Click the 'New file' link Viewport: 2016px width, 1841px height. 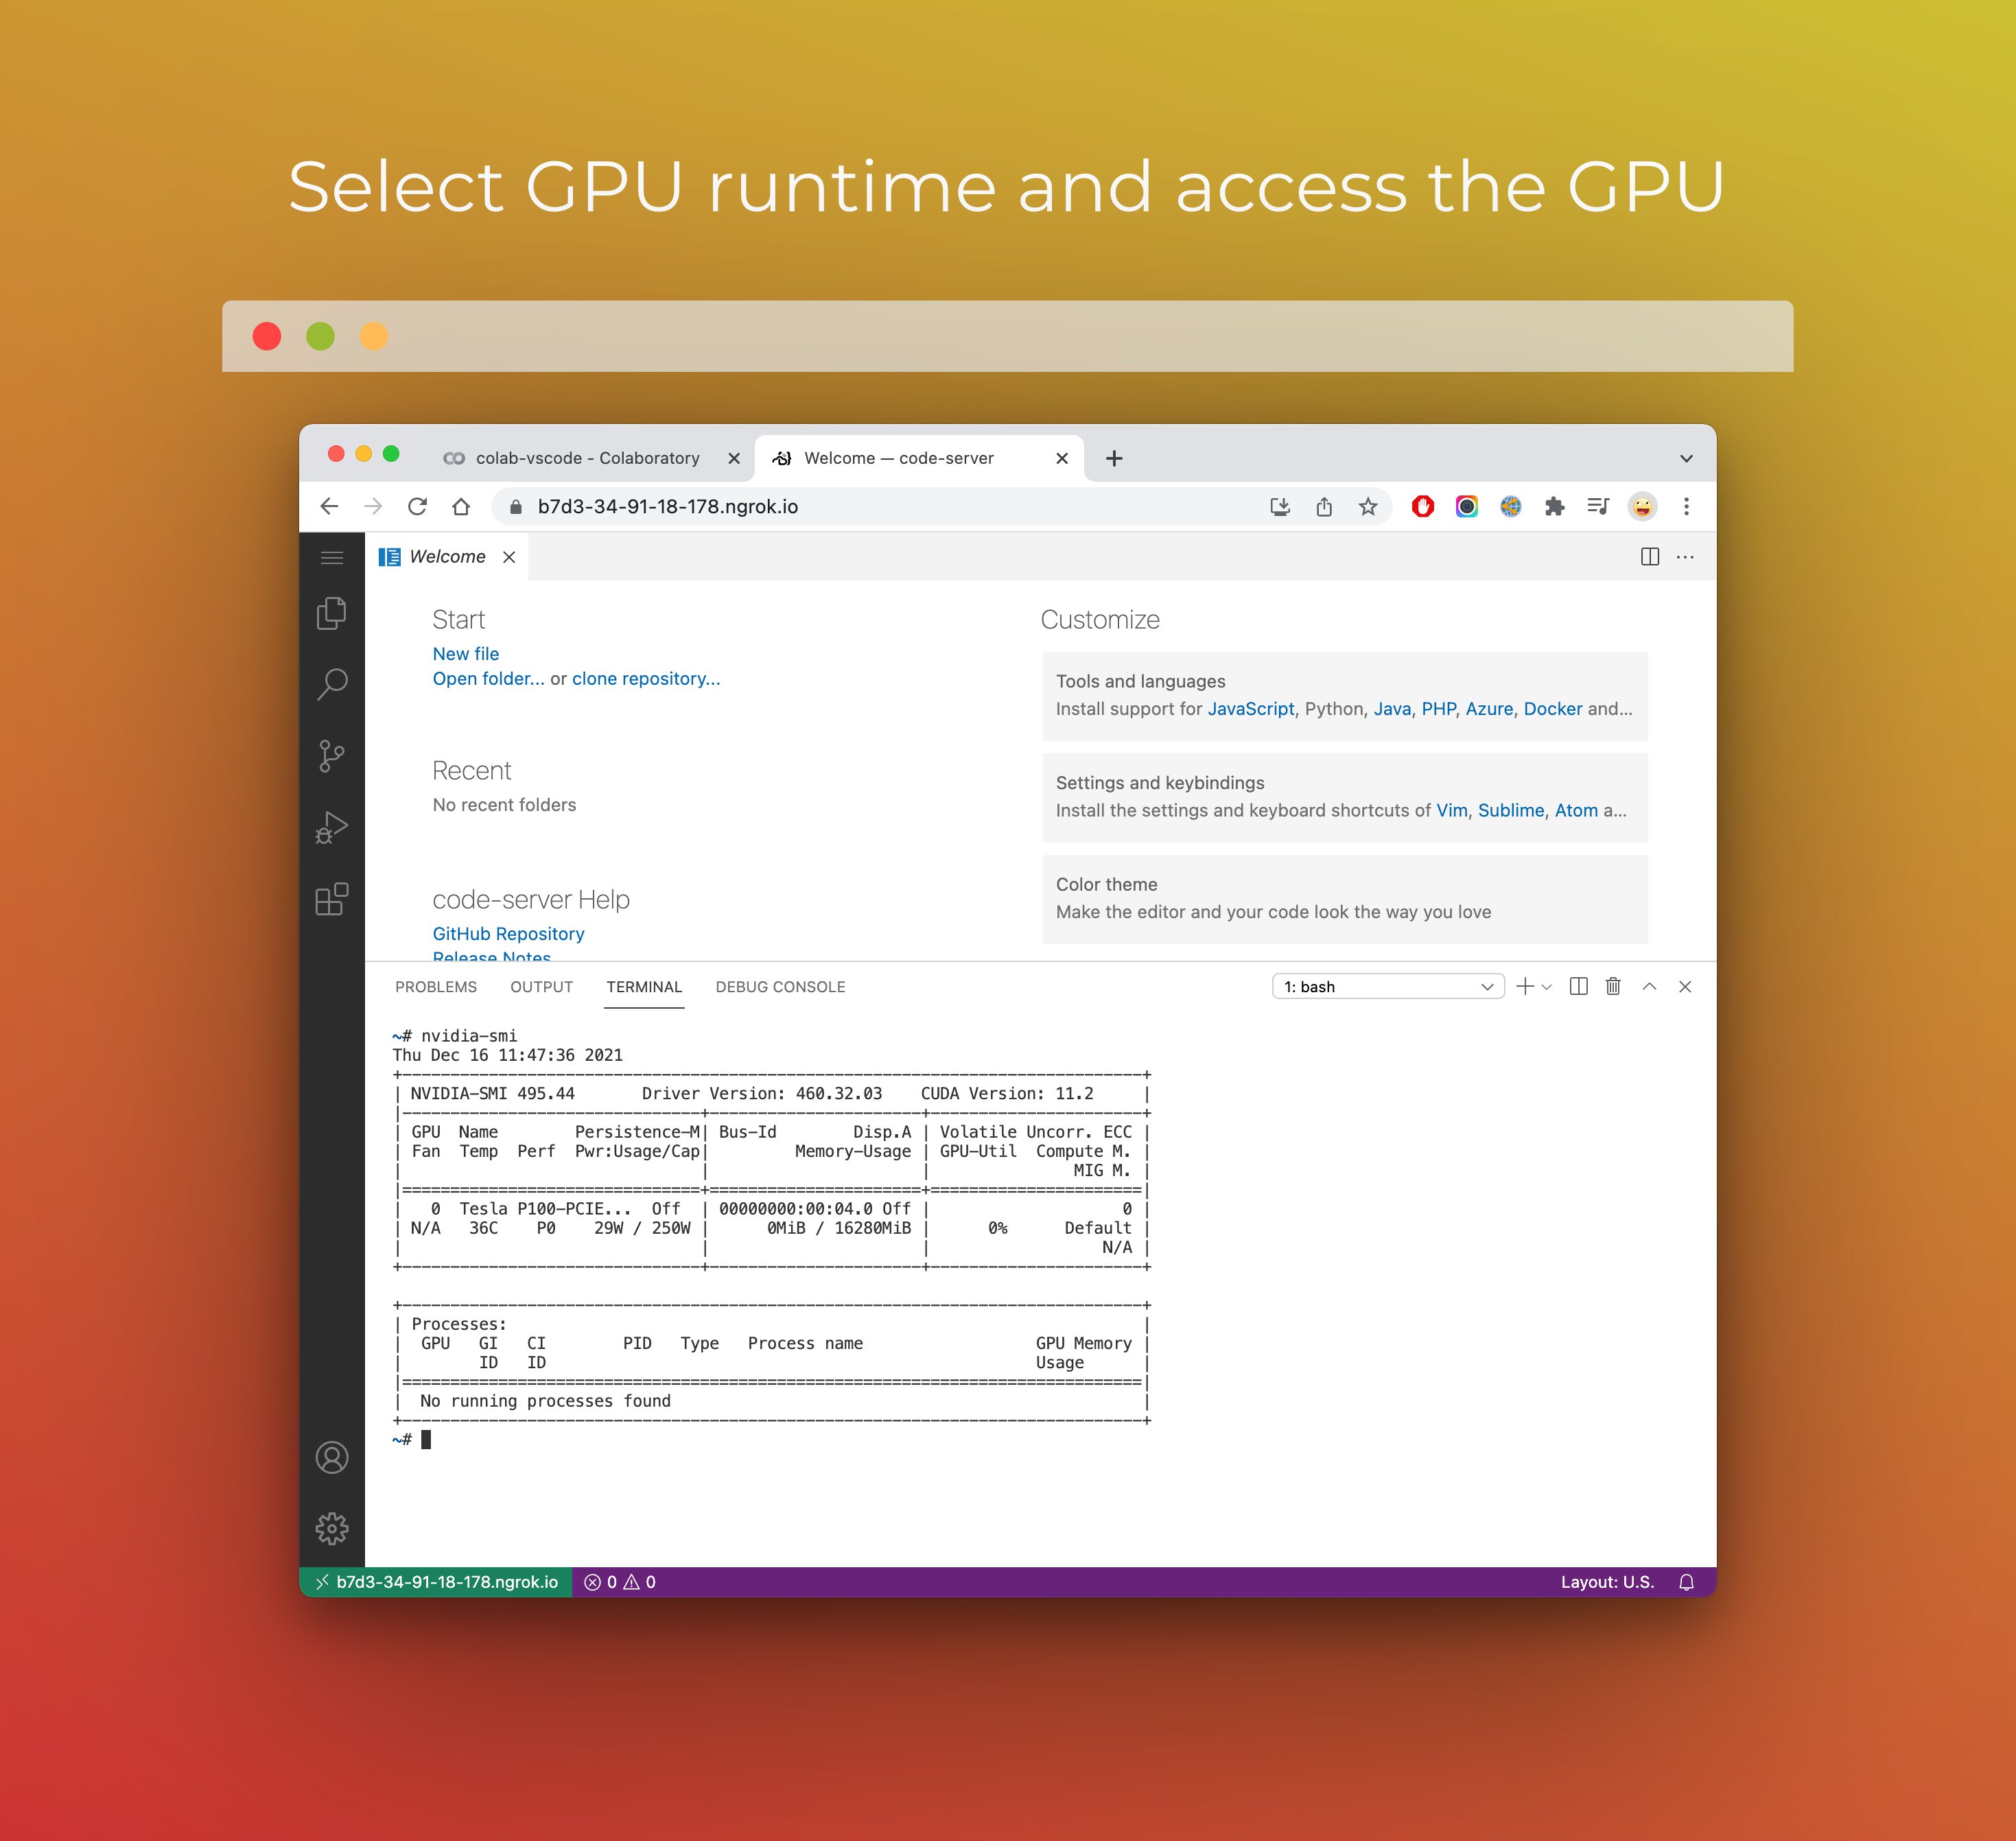[465, 654]
